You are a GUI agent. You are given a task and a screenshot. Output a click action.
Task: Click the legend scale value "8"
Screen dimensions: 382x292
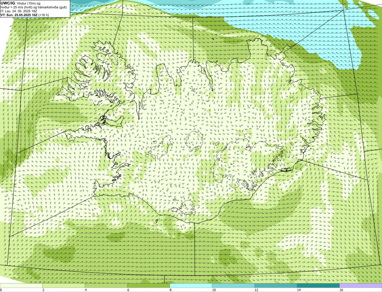171,290
